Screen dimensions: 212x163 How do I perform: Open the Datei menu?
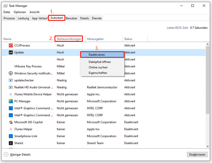(7, 12)
